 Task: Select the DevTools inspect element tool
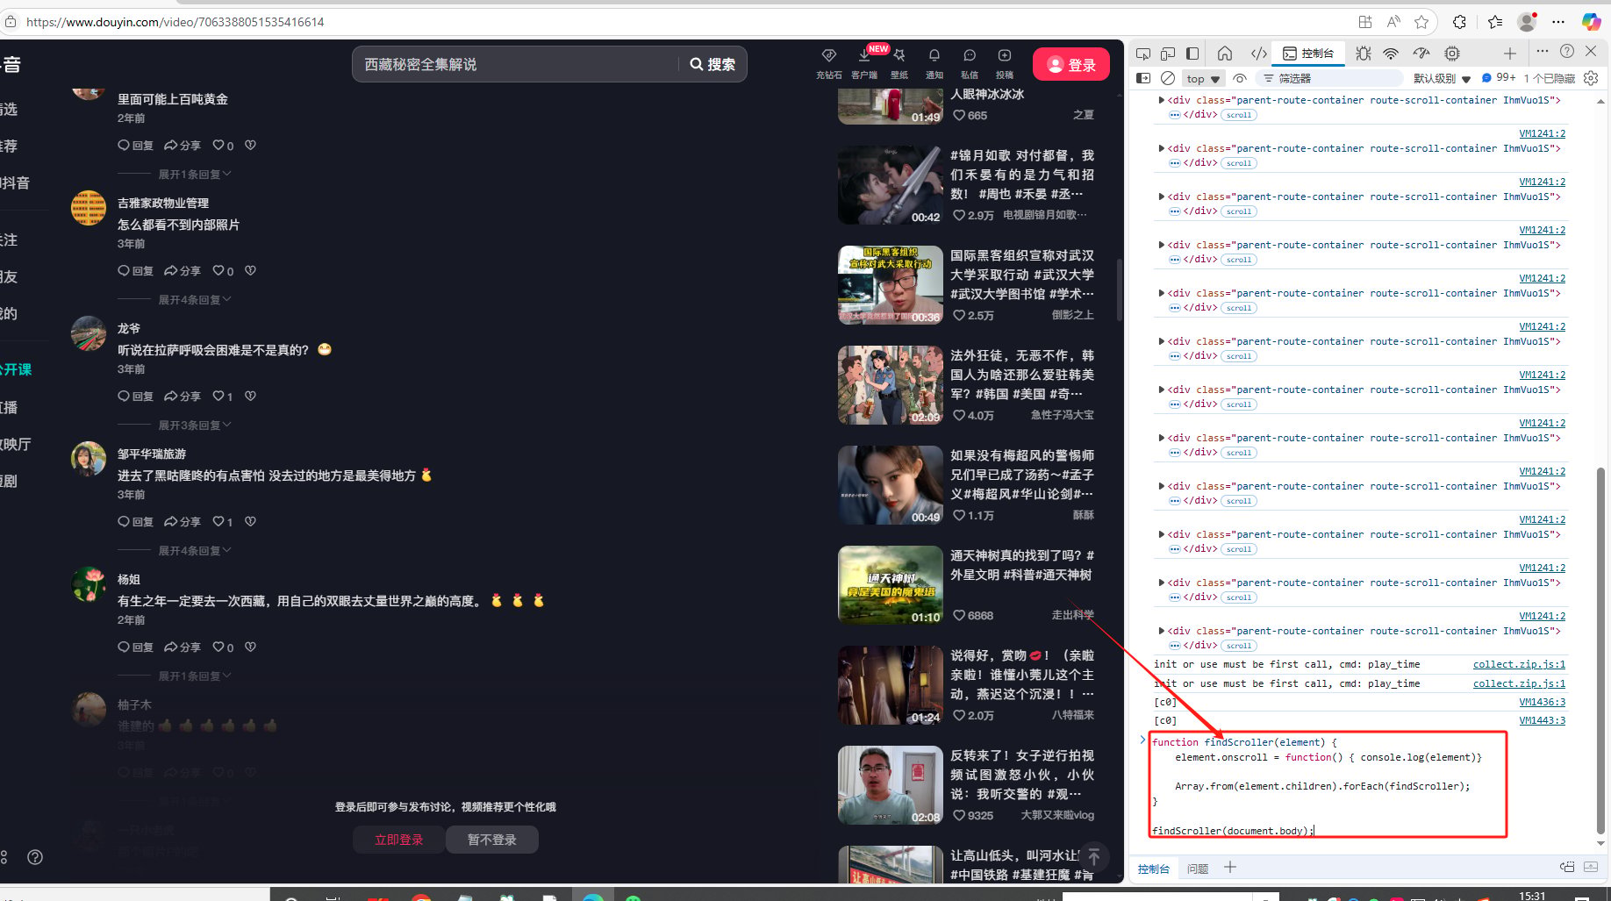pos(1142,54)
